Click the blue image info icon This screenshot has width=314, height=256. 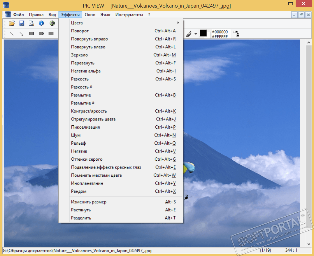point(41,23)
